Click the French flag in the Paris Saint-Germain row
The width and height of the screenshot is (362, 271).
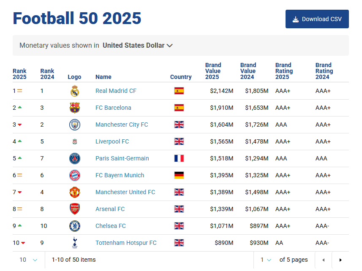(x=179, y=158)
